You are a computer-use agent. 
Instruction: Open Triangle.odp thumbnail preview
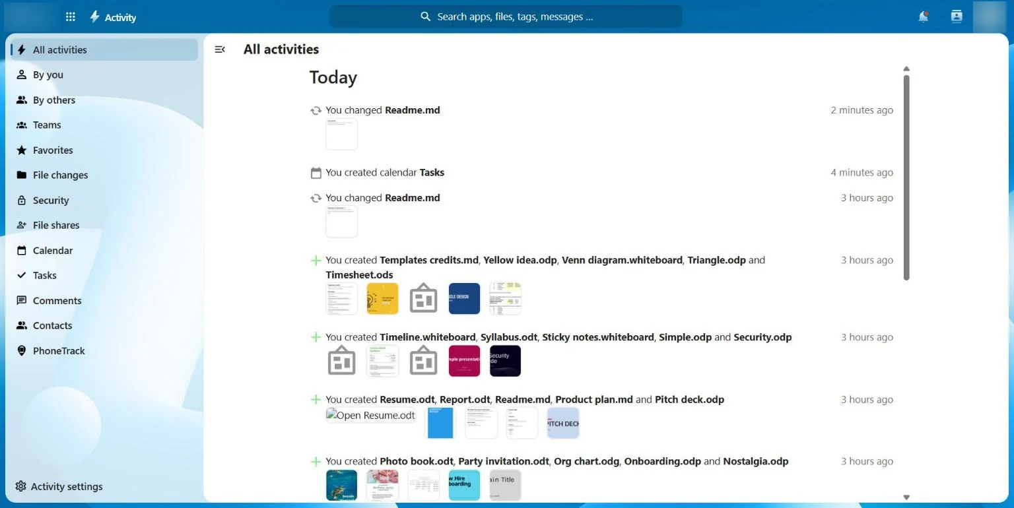tap(464, 299)
